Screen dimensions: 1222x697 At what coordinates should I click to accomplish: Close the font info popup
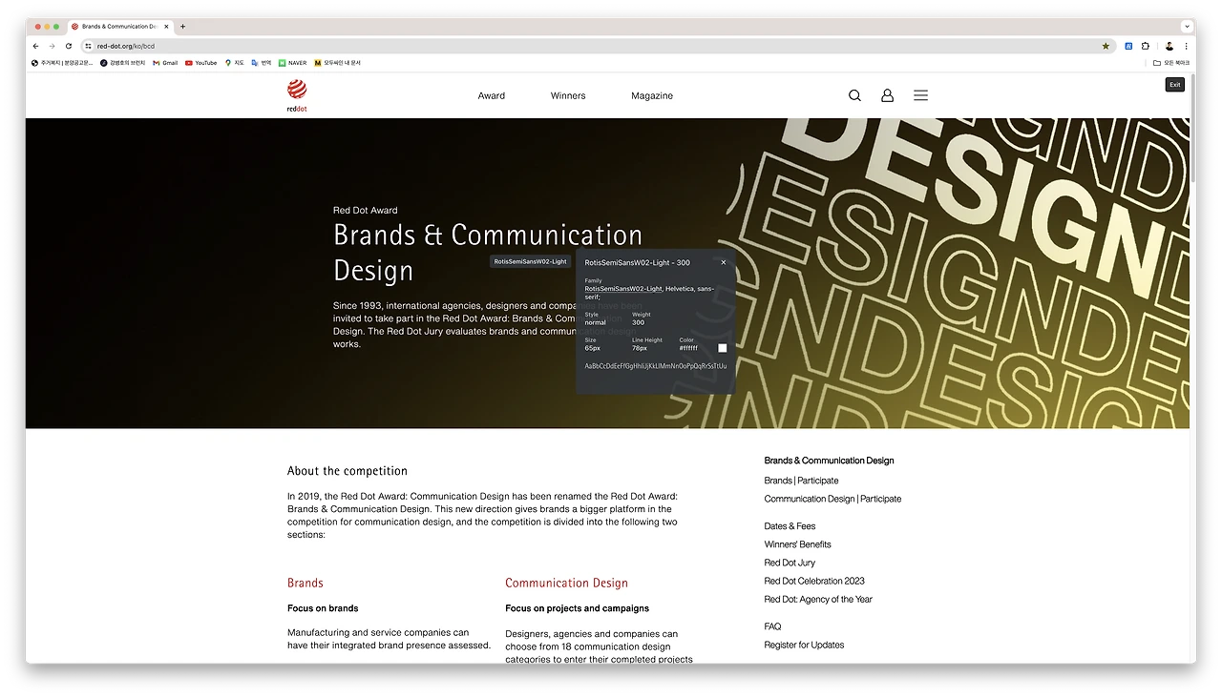(723, 262)
